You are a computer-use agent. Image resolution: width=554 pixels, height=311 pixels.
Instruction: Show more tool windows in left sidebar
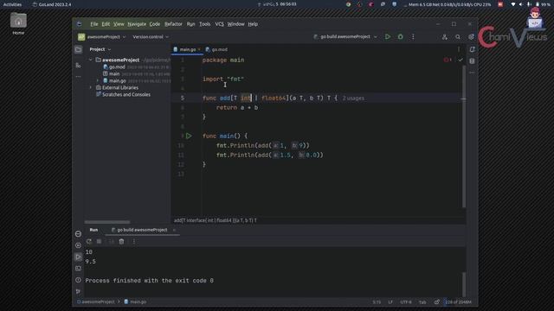[78, 77]
